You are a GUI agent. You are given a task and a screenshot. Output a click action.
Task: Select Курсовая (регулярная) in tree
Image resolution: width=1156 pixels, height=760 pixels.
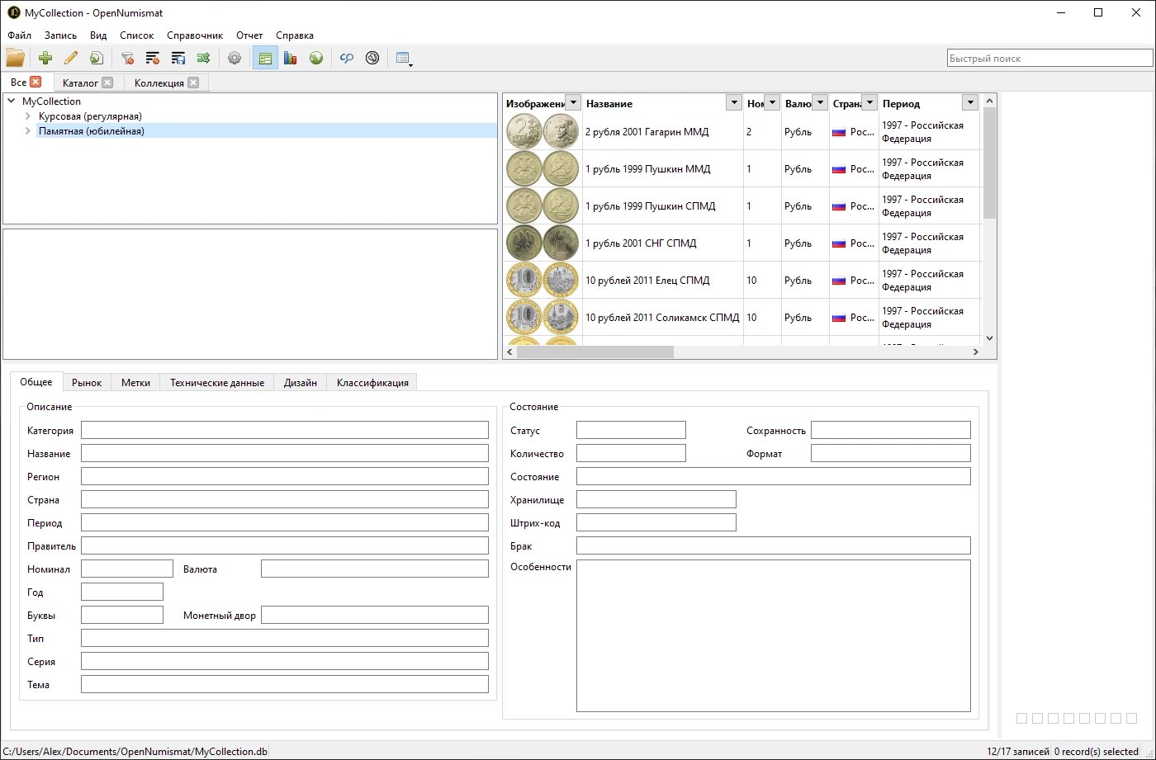pyautogui.click(x=90, y=116)
